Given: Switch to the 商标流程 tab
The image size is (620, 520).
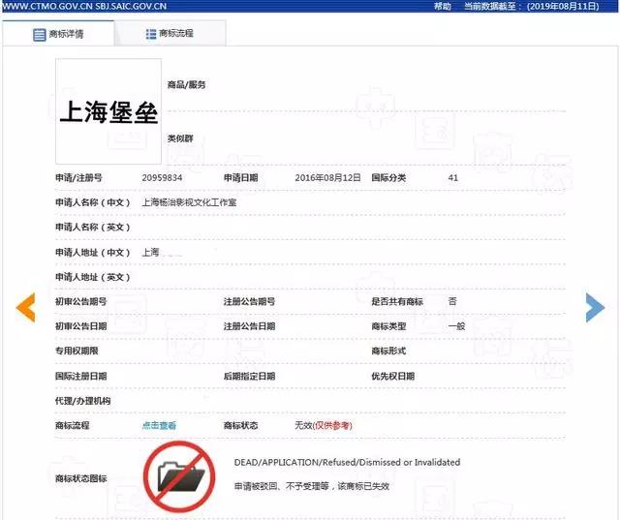Looking at the screenshot, I should click(170, 34).
